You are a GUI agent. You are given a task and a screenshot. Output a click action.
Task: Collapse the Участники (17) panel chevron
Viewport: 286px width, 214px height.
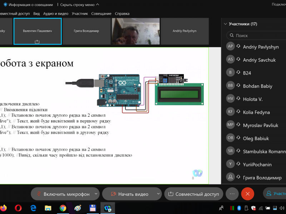(x=225, y=24)
